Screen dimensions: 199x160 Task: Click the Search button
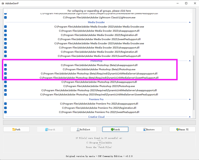click(50, 130)
